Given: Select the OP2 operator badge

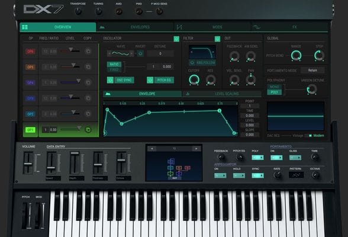Looking at the screenshot, I should [30, 114].
